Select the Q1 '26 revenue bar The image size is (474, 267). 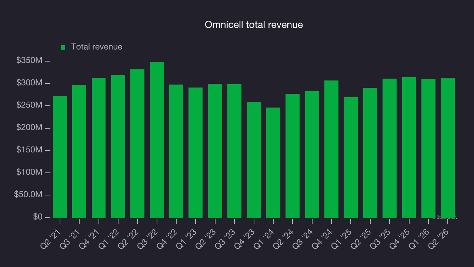pos(428,148)
